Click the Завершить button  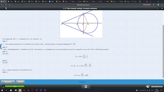[x=8, y=82]
